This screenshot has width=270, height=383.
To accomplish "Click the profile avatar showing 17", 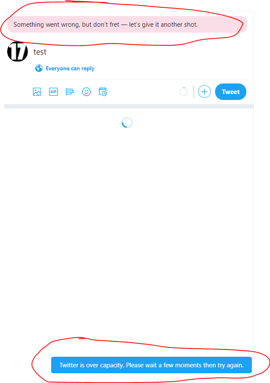I will click(18, 51).
